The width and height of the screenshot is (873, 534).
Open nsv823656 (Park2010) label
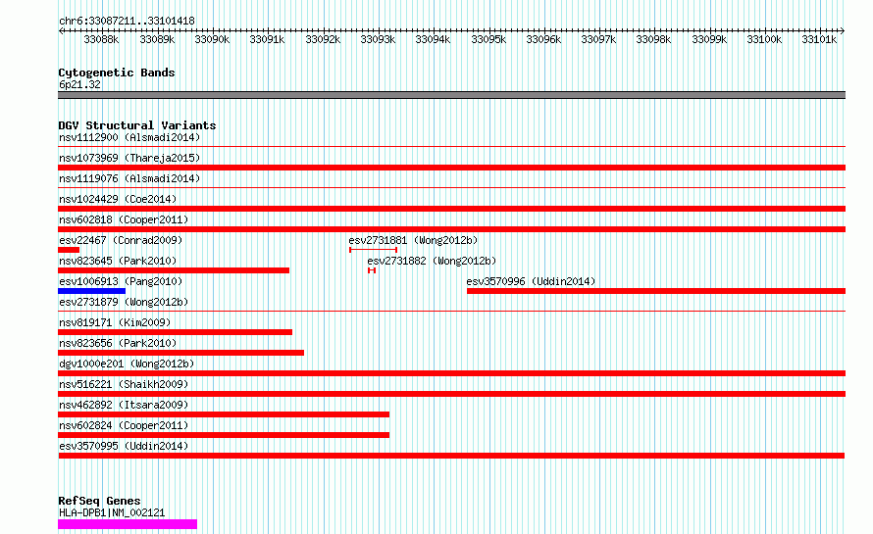click(x=118, y=343)
